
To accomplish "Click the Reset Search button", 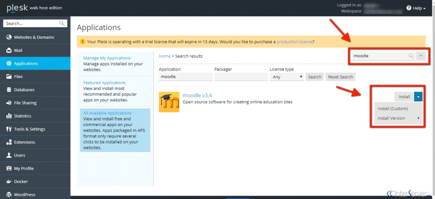I will click(340, 77).
